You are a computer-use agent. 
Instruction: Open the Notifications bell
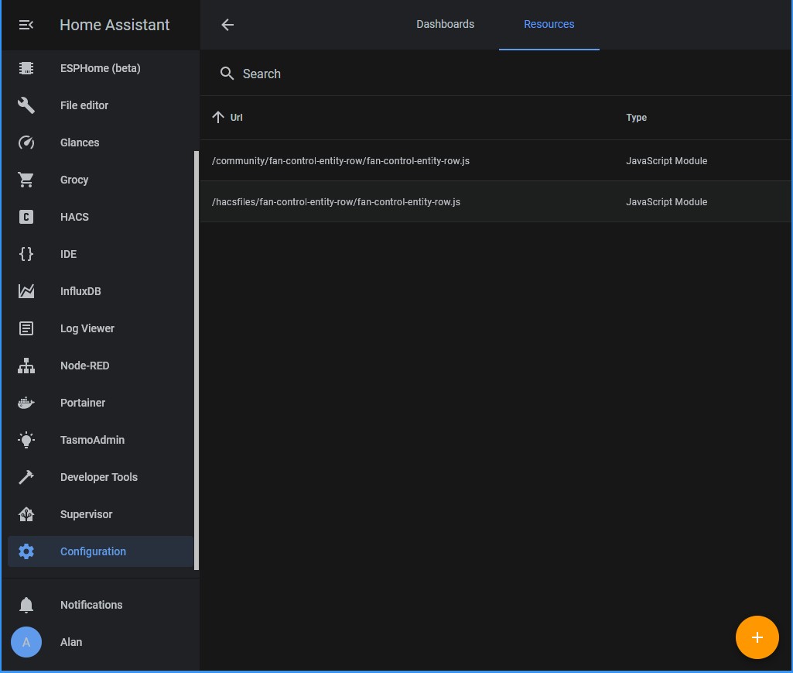26,605
